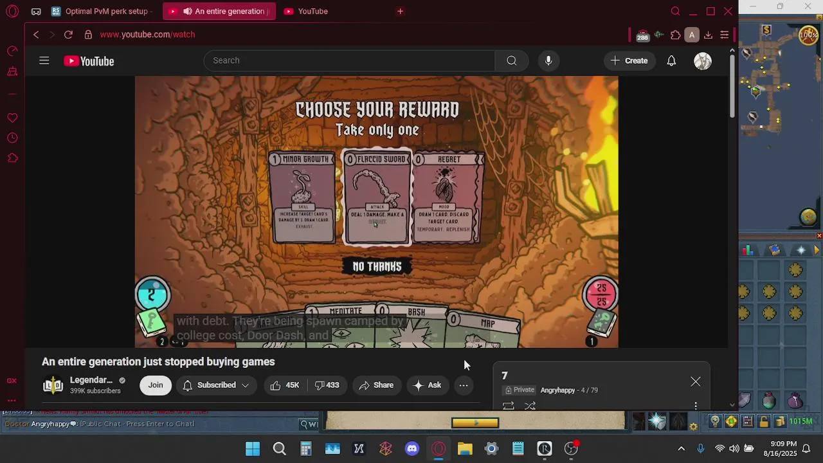Start voice search with the microphone icon
Viewport: 823px width, 463px height.
(x=548, y=60)
